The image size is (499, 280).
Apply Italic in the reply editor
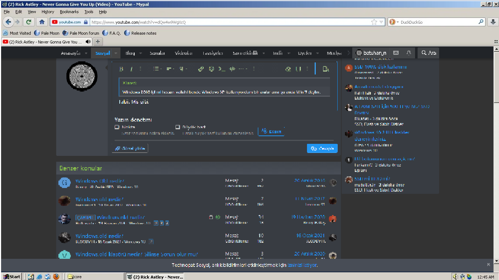click(x=131, y=69)
